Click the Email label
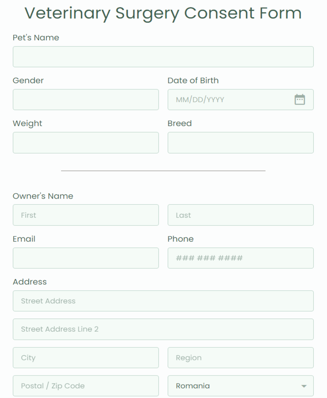This screenshot has width=327, height=398. 24,239
